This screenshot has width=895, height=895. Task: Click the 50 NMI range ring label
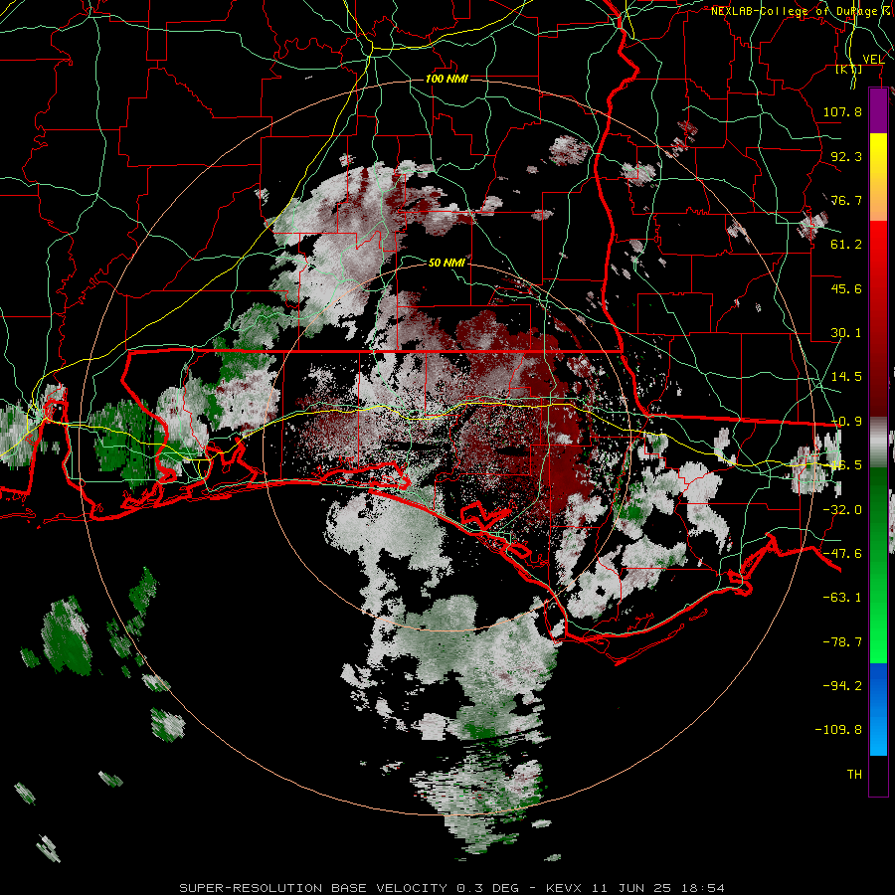click(x=447, y=263)
